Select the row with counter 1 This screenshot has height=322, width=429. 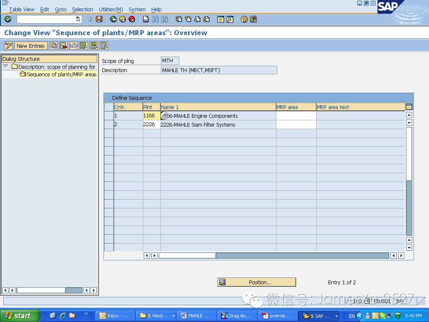(109, 116)
